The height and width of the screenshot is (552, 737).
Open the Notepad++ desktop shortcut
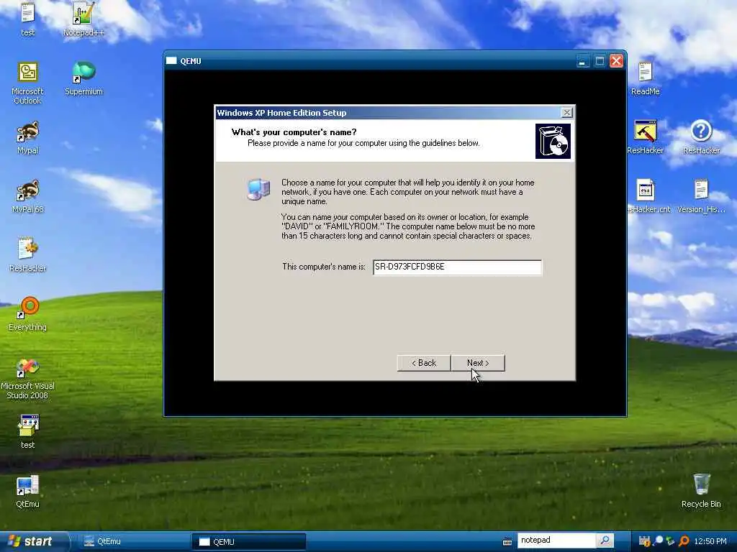(83, 19)
